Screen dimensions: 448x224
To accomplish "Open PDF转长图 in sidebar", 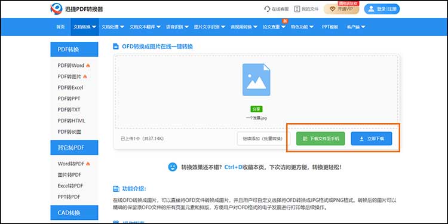I will click(x=69, y=132).
